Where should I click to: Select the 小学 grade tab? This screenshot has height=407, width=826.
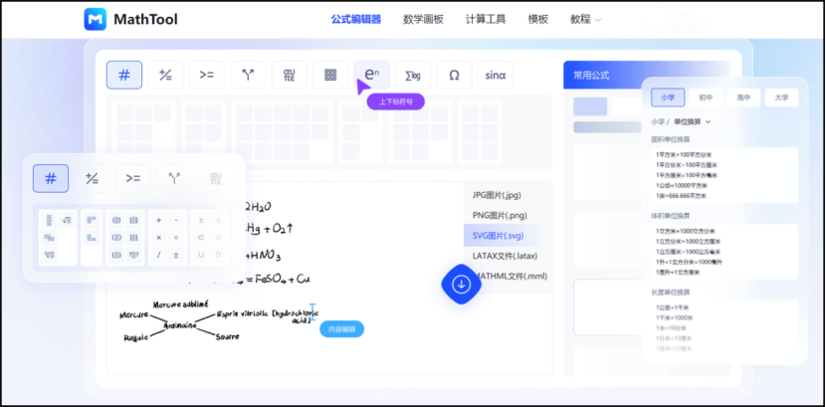click(668, 98)
